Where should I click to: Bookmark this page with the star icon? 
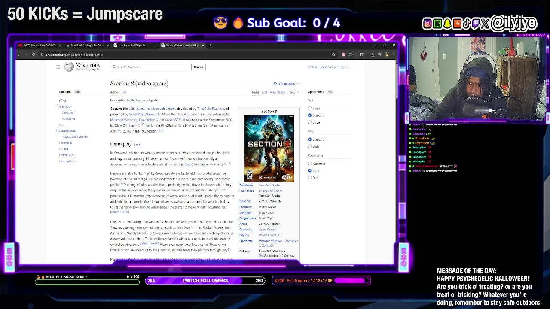333,55
